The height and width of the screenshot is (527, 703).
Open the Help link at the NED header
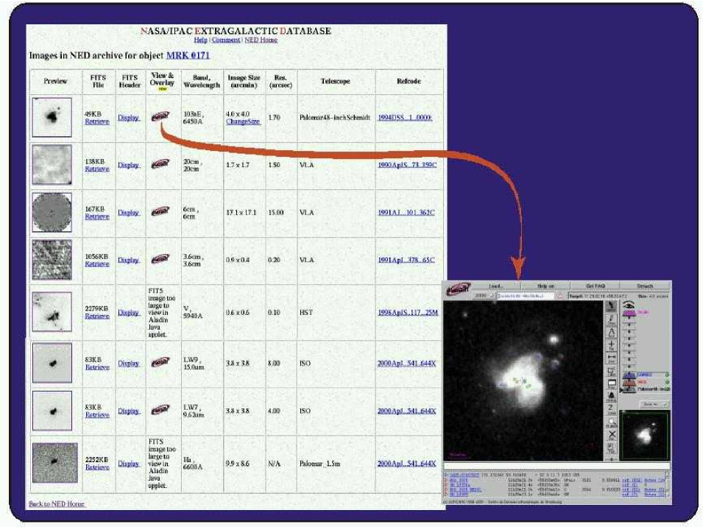(200, 40)
